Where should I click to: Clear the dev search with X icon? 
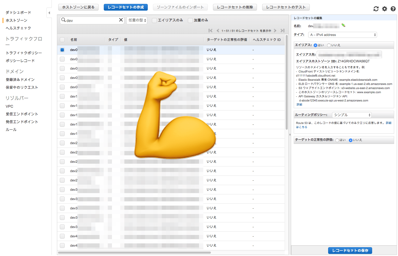coord(121,20)
